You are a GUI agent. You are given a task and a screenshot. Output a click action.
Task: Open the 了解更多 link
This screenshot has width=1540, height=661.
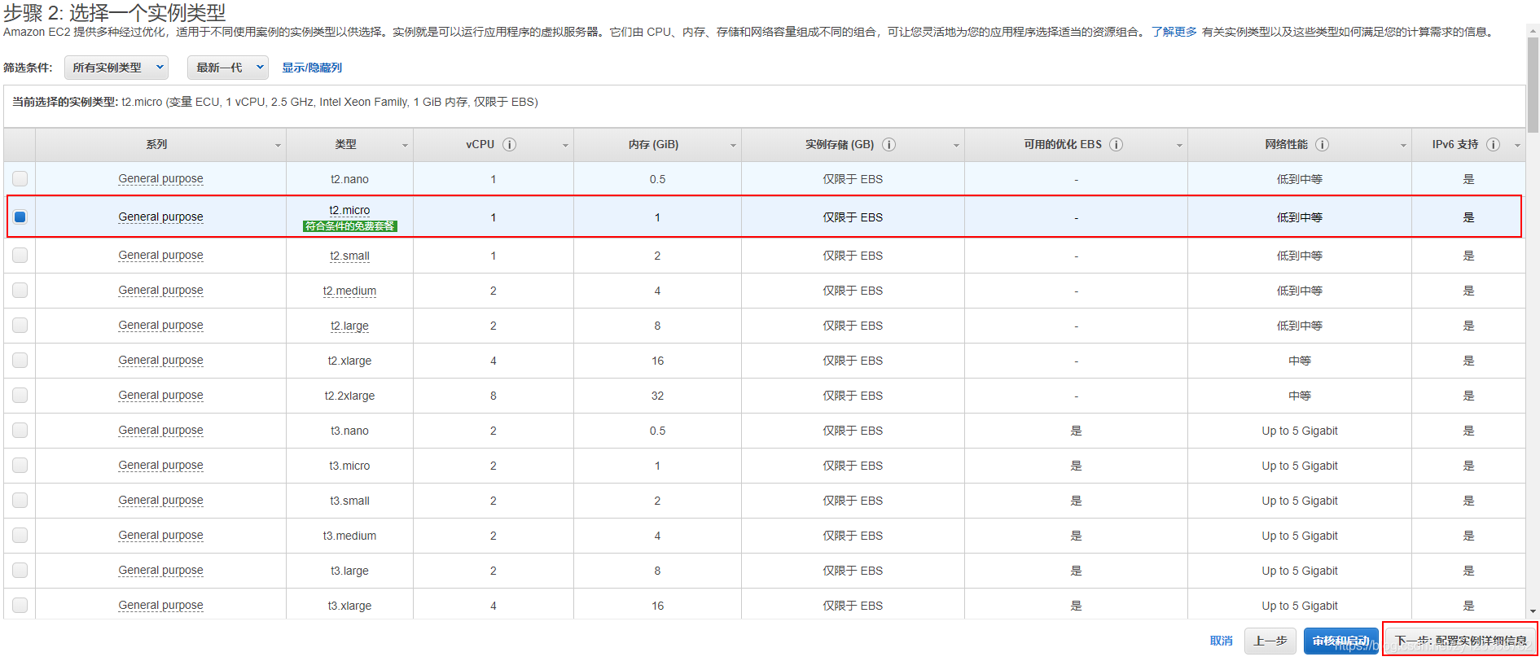click(1174, 32)
